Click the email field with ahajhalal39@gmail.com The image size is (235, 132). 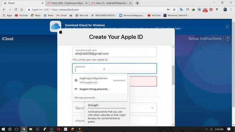click(115, 52)
